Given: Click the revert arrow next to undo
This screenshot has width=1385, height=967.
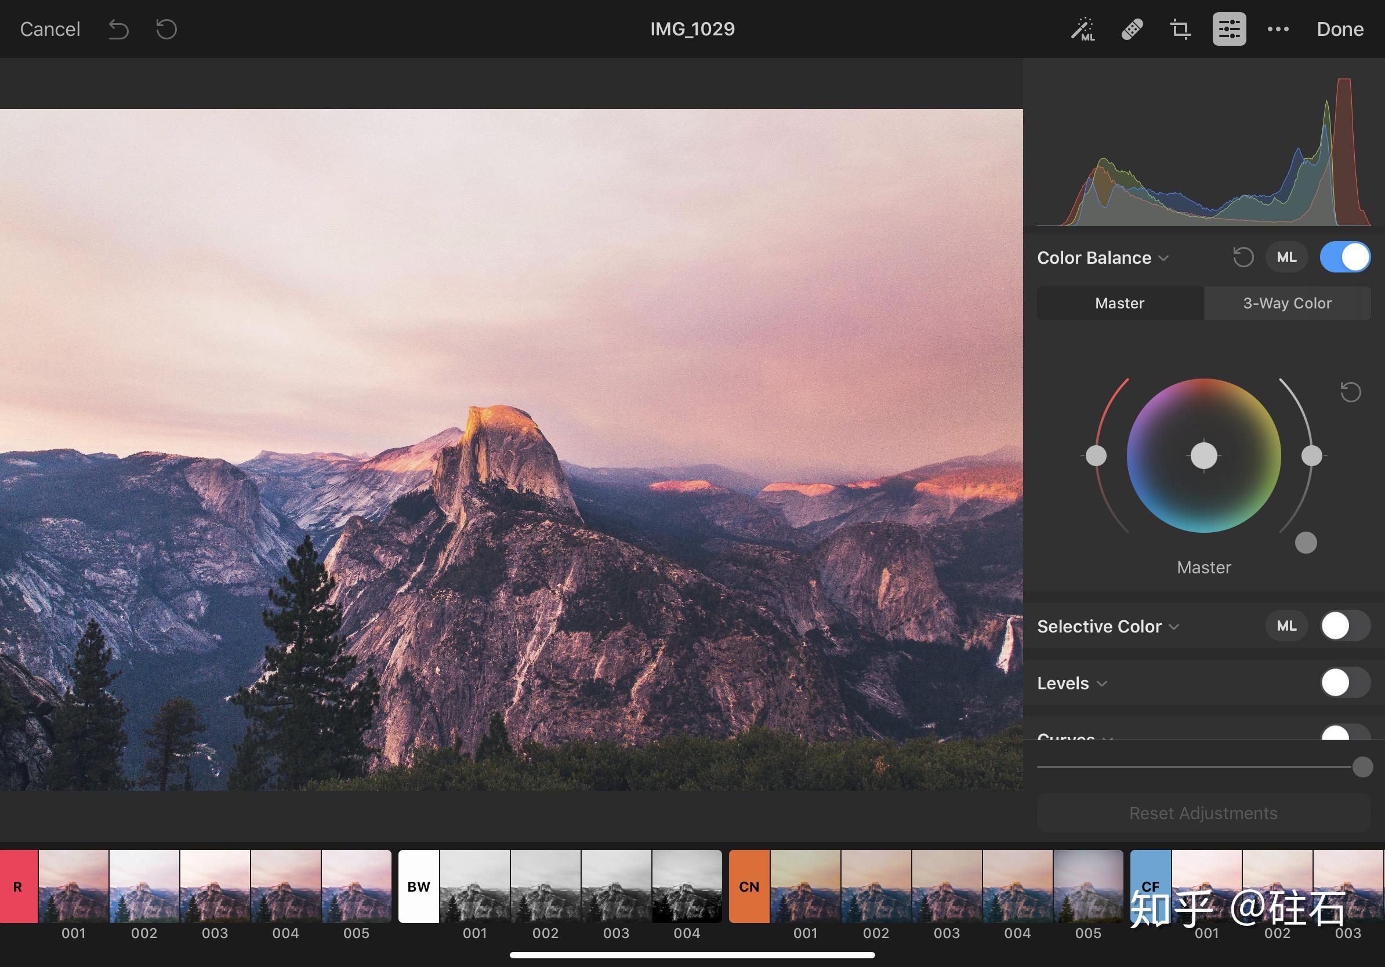Looking at the screenshot, I should pos(166,29).
